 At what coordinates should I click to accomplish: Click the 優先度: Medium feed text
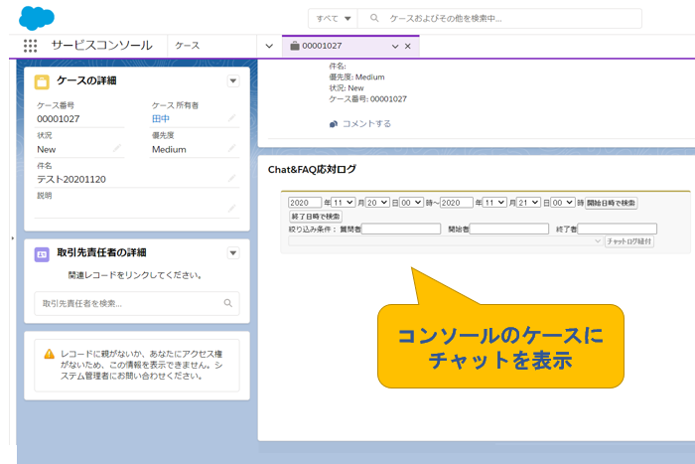pos(356,77)
